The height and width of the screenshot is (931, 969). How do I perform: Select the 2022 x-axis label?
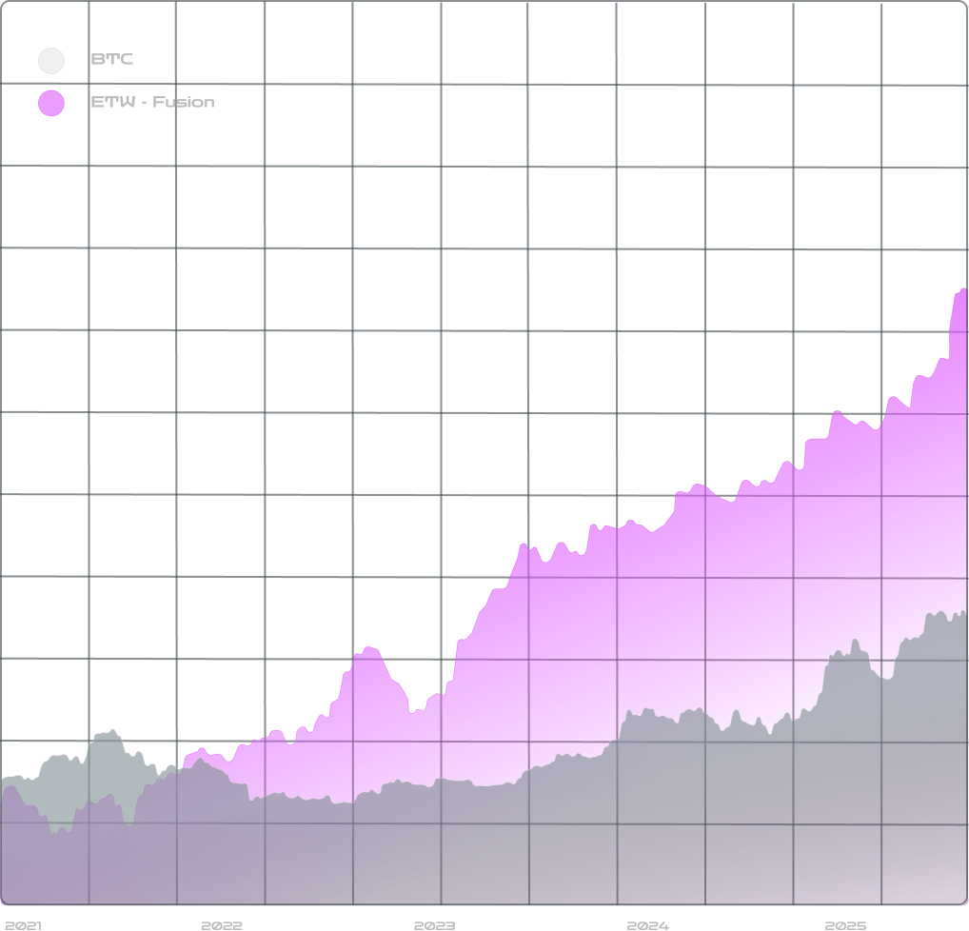coord(222,924)
